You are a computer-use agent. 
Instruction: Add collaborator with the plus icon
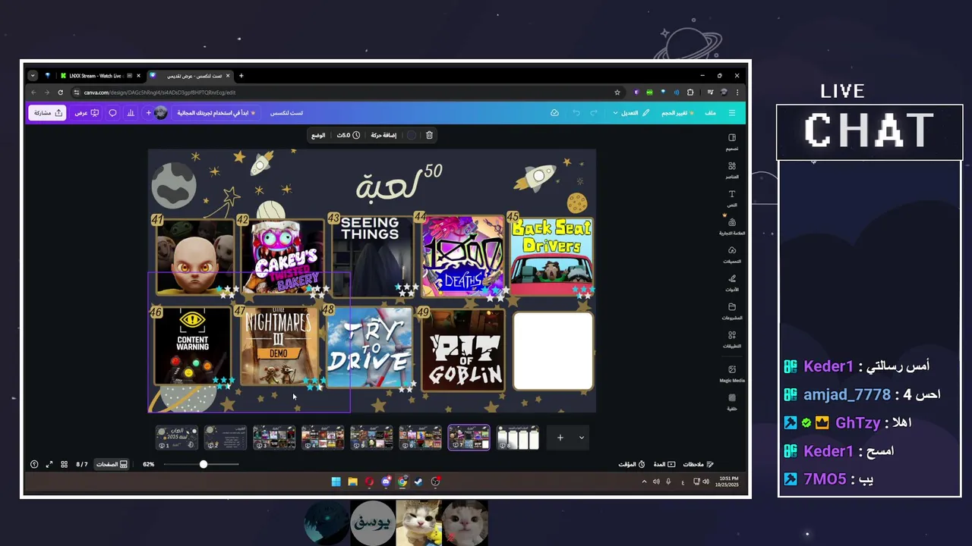pos(149,113)
